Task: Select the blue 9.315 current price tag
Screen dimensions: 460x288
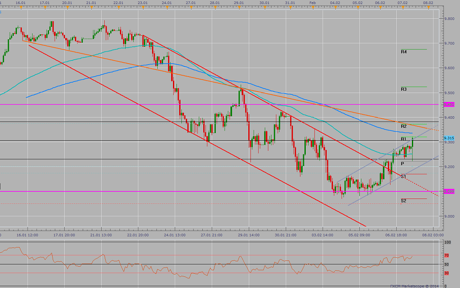Action: pos(450,138)
